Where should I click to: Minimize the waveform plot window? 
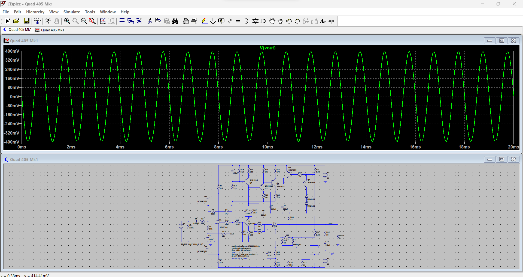tap(489, 41)
